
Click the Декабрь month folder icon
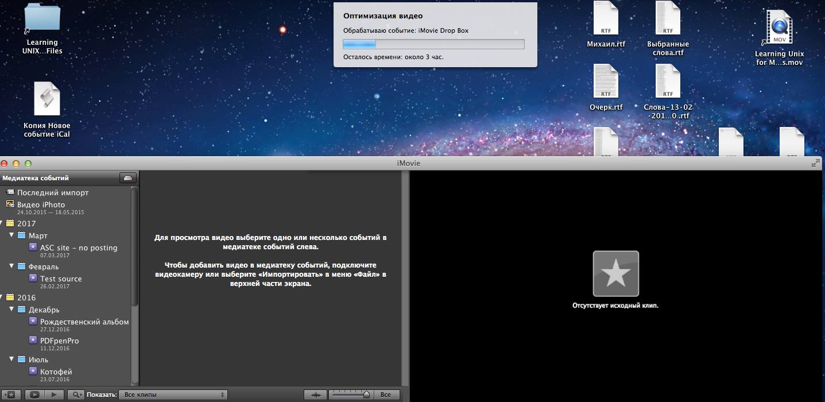(21, 310)
